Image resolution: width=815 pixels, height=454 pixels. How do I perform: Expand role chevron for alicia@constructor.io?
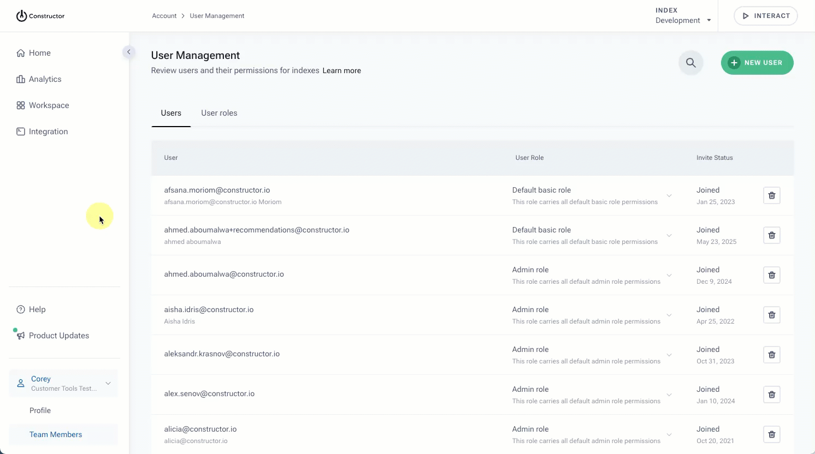669,434
